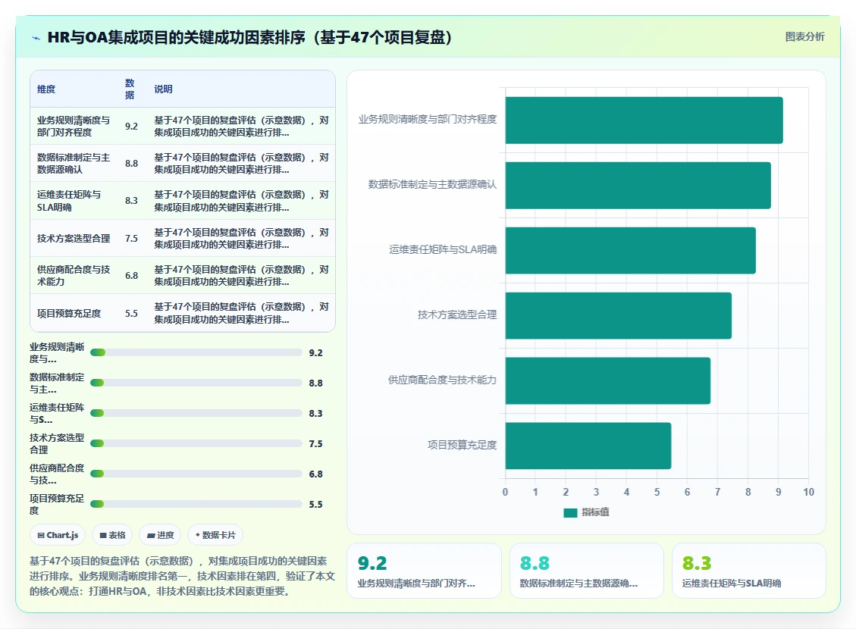Click the summary paragraph starting 基于47个项目的复盘评估
This screenshot has width=856, height=629.
(x=182, y=575)
